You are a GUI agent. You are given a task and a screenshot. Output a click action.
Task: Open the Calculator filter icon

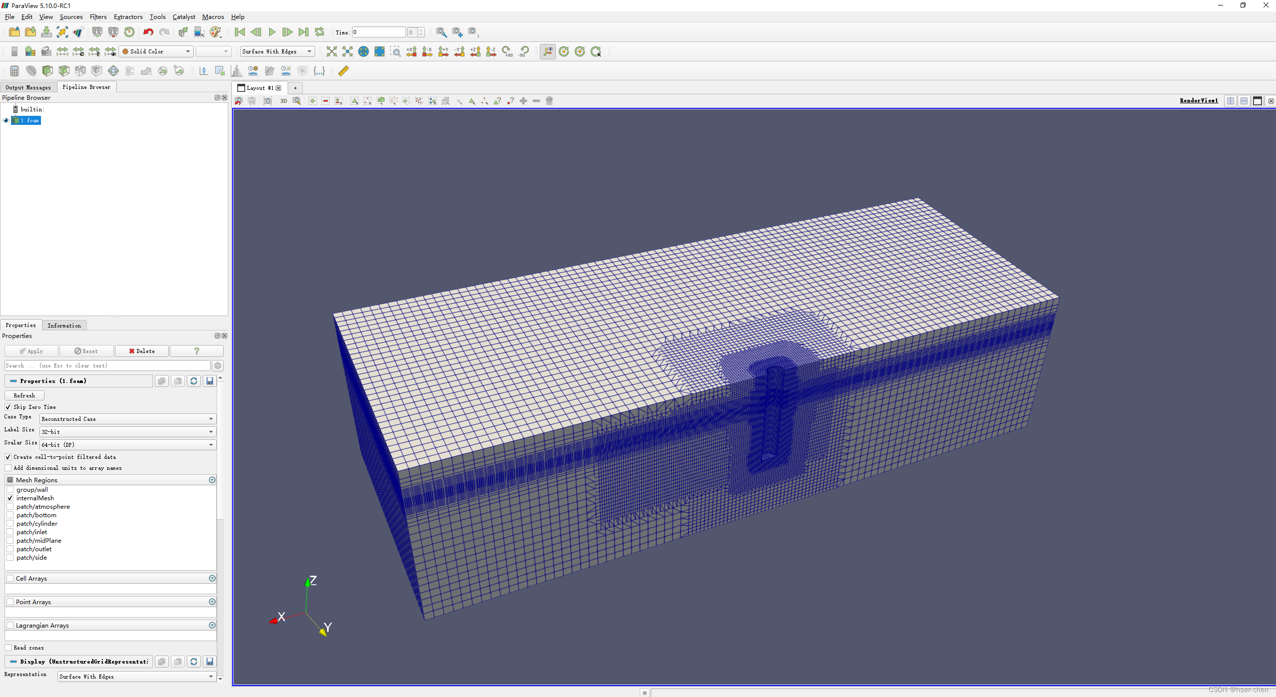click(x=14, y=71)
